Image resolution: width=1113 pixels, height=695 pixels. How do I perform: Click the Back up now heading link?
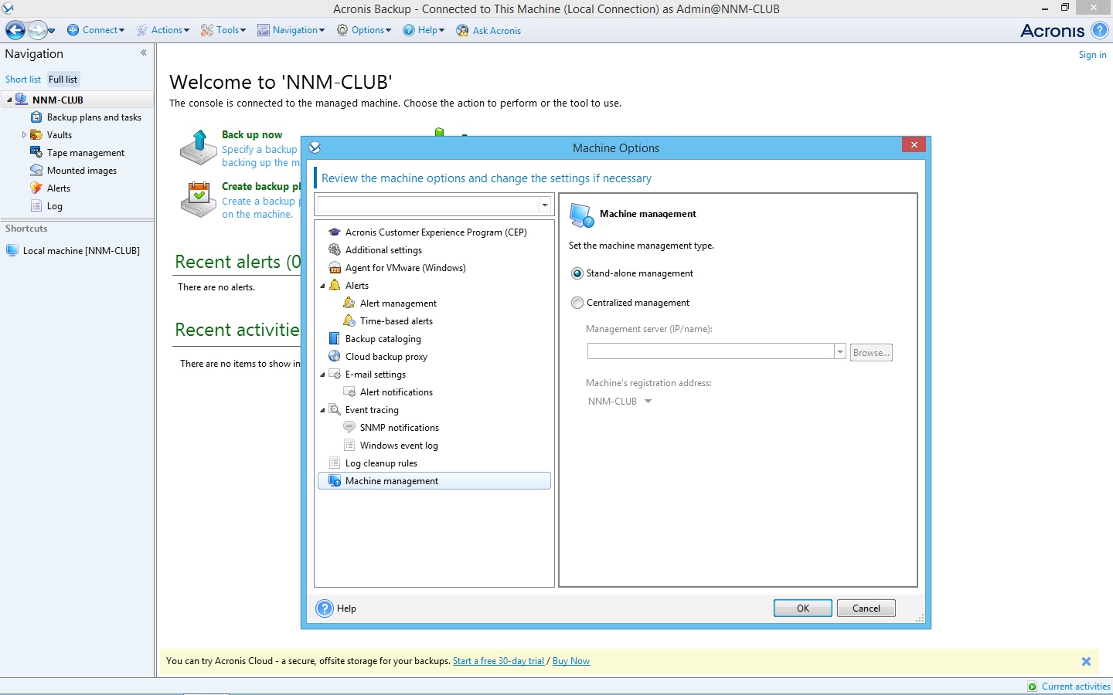coord(252,135)
